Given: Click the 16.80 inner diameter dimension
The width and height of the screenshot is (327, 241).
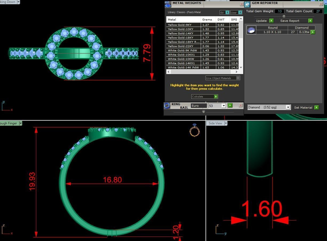Looking at the screenshot, I should [112, 180].
